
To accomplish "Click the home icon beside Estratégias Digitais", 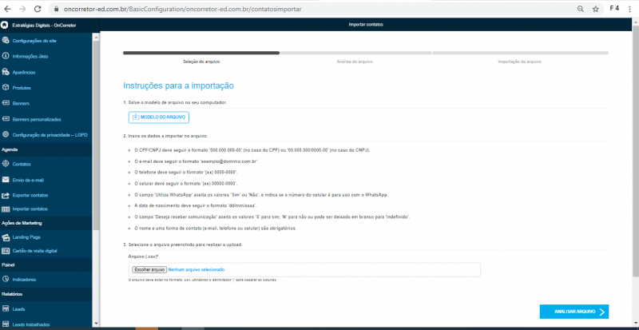I will pyautogui.click(x=5, y=25).
